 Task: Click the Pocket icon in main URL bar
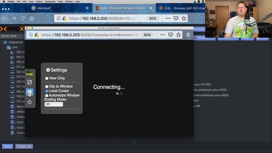click(176, 18)
